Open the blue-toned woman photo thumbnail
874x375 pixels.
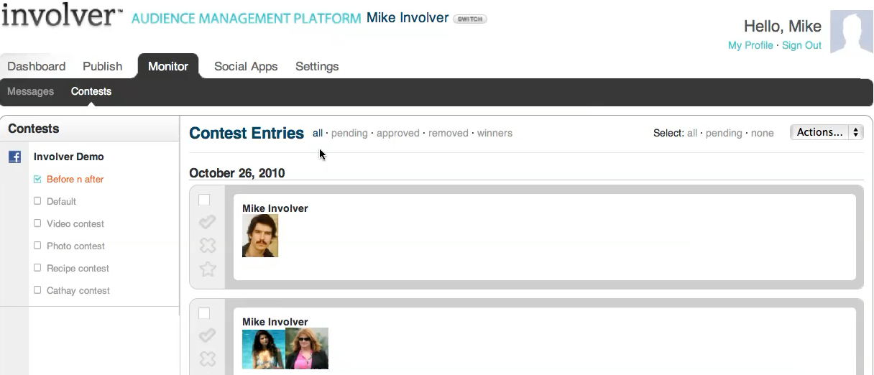264,348
